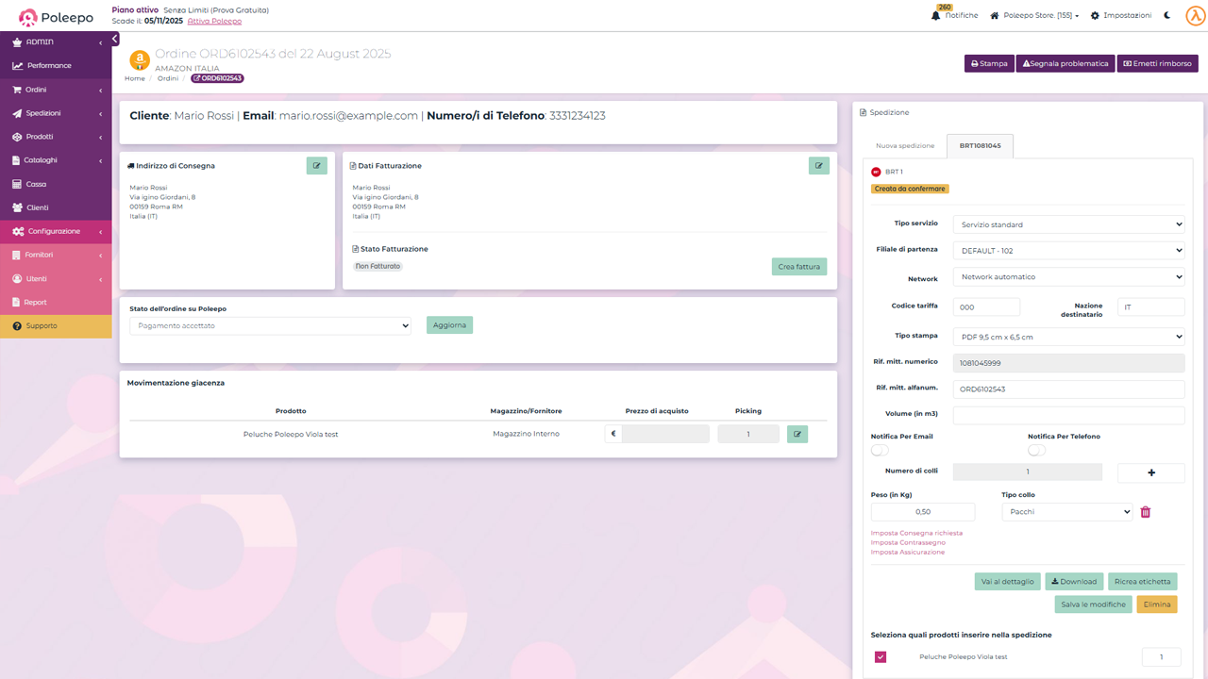Open the Tipo collo dropdown
This screenshot has height=679, width=1208.
click(x=1066, y=512)
